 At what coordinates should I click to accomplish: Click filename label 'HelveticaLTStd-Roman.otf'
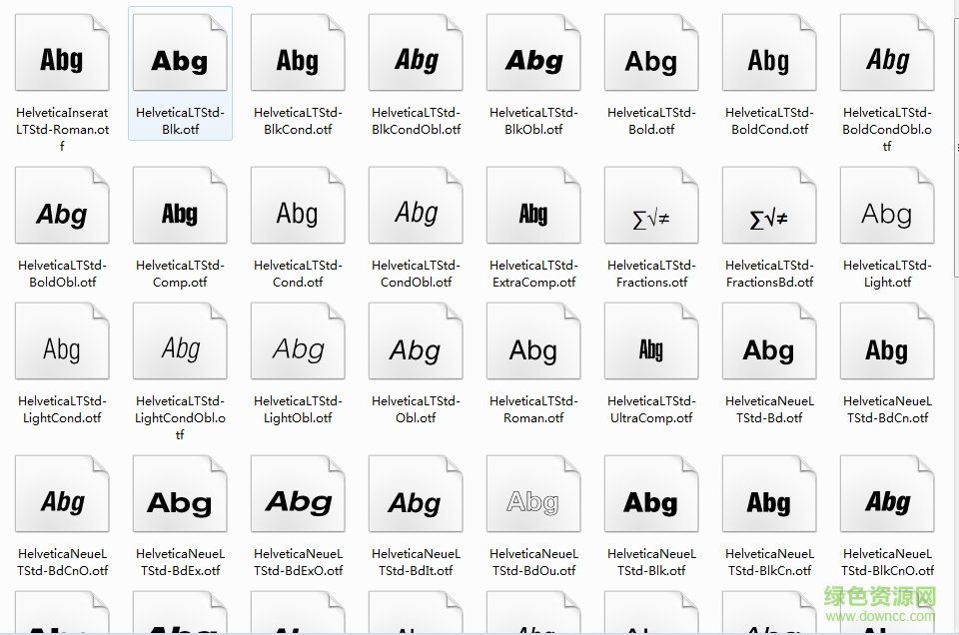533,409
